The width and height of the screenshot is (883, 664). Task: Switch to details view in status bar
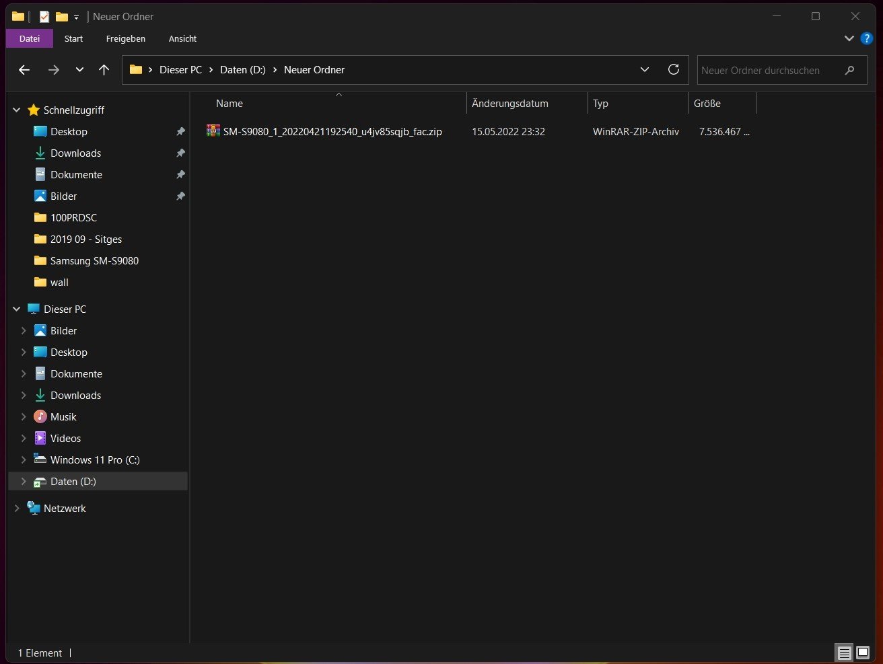(844, 653)
